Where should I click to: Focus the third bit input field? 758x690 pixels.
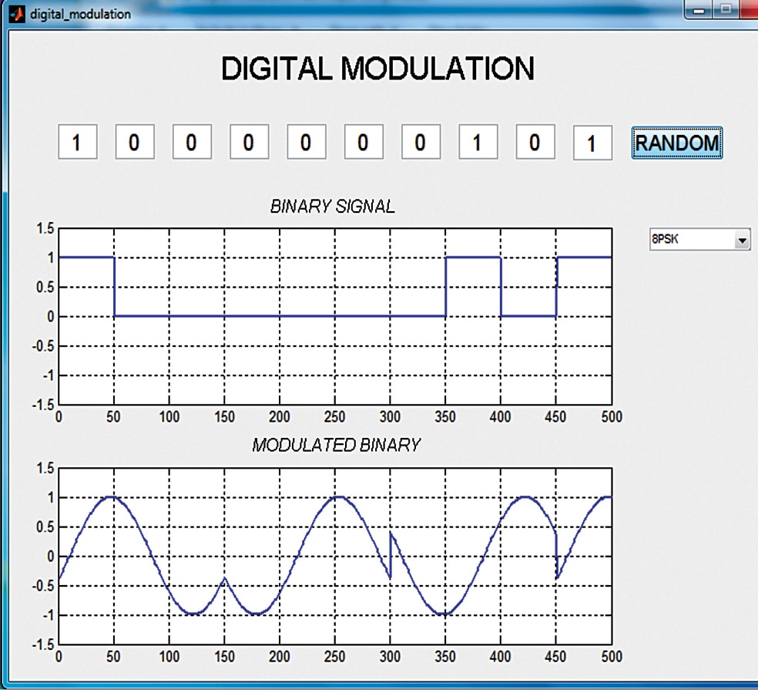pos(192,143)
